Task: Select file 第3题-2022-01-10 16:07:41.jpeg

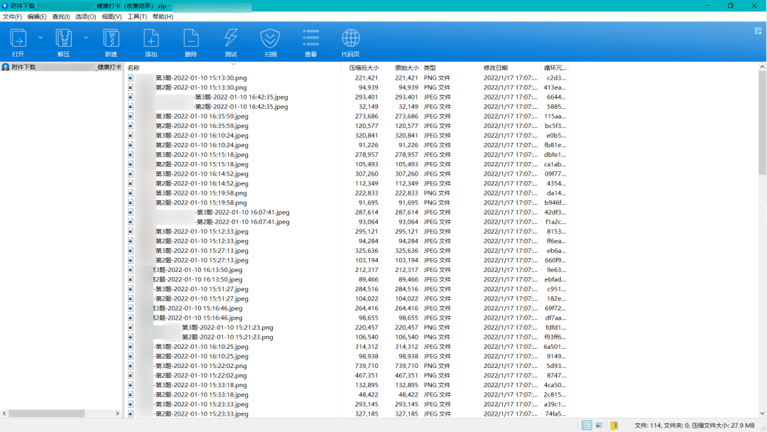Action: pyautogui.click(x=243, y=212)
